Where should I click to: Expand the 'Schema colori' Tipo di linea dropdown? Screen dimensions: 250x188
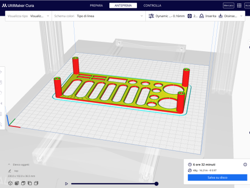[x=98, y=16]
